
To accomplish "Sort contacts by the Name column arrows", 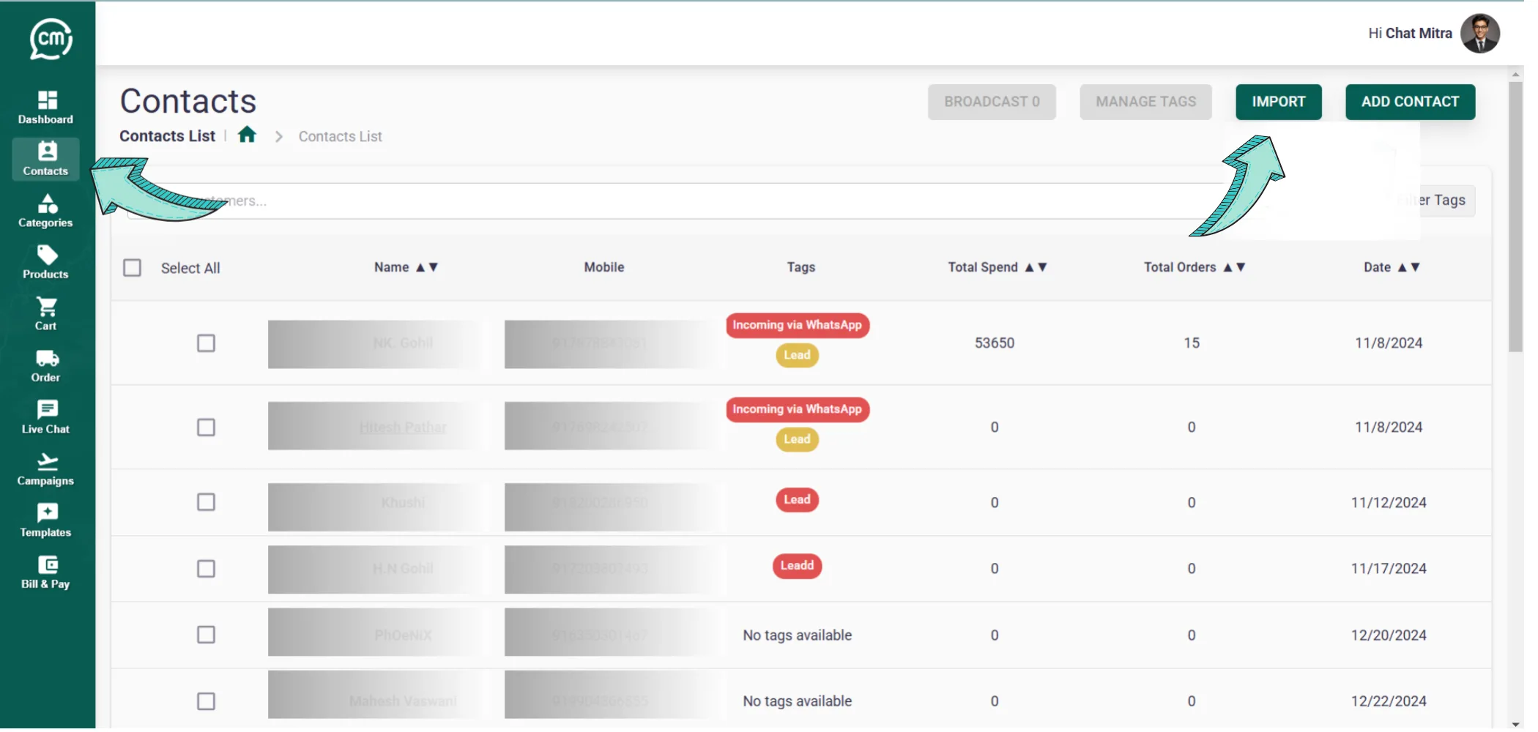I will point(427,267).
